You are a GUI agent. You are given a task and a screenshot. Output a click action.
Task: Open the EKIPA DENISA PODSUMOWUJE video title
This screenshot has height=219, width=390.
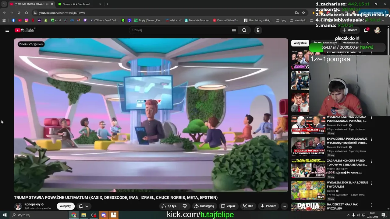[347, 141]
